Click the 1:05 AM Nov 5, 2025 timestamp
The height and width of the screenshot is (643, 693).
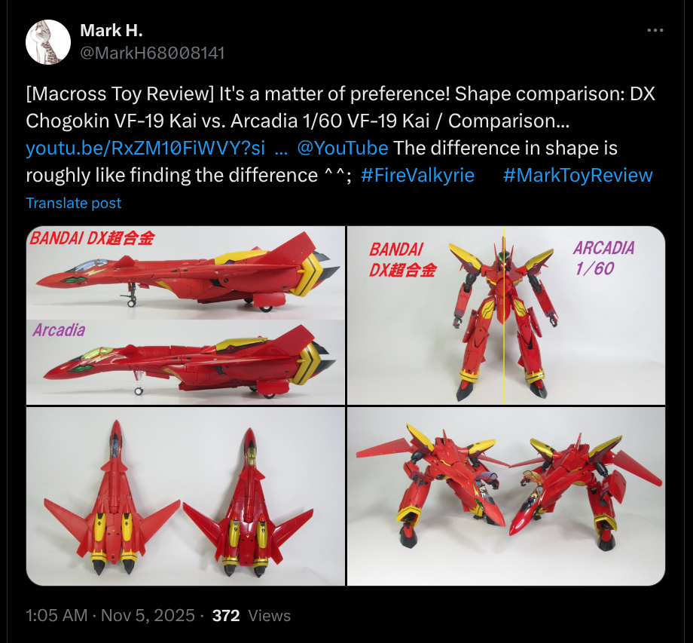110,616
